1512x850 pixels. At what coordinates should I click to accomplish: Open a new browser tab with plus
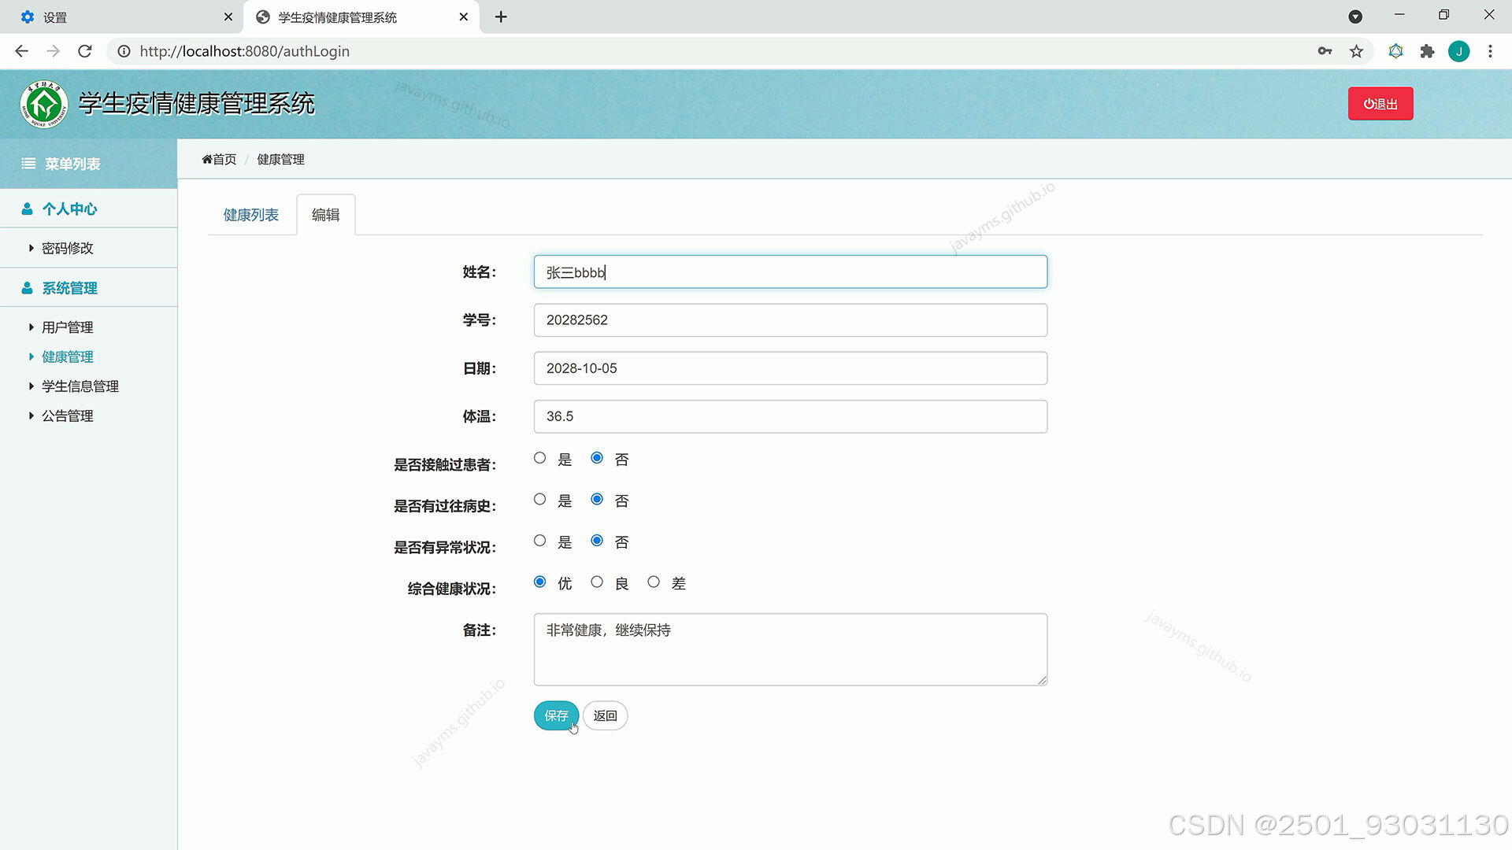click(x=501, y=17)
